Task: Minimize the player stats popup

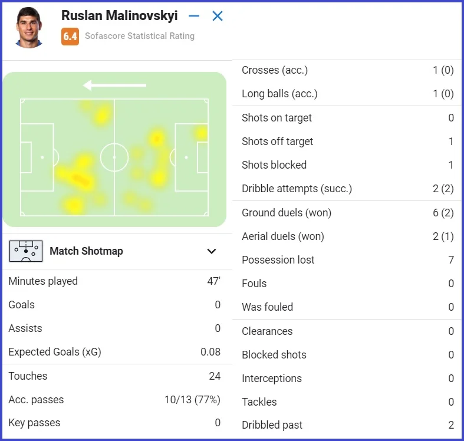Action: (194, 17)
